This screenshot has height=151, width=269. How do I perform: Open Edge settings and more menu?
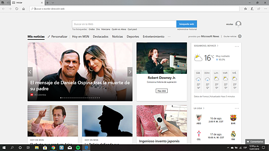click(265, 9)
